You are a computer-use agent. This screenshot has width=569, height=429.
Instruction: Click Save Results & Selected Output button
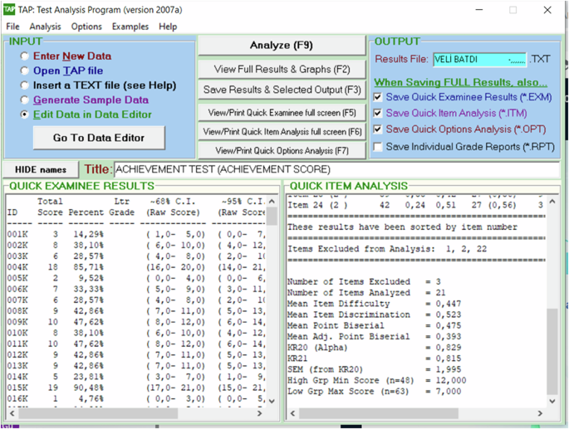[282, 90]
